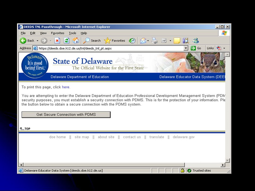Viewport: 255px width, 191px height.
Task: Click the grey Forward arrow button
Action: pos(44,41)
